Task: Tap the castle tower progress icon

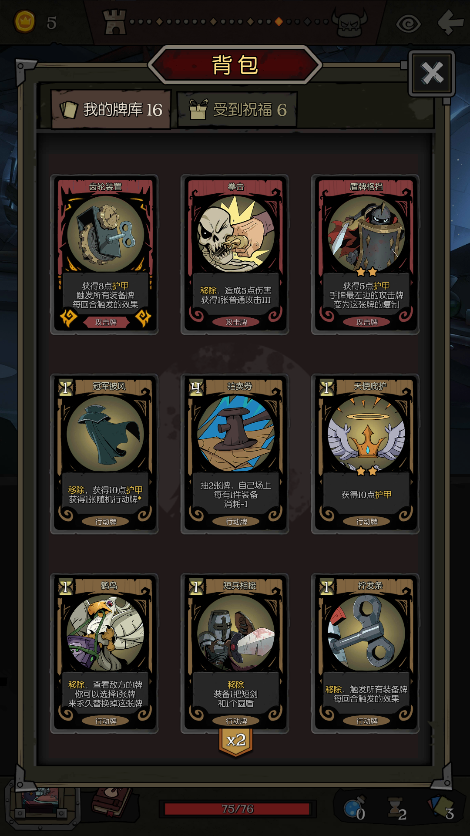Action: coord(114,22)
